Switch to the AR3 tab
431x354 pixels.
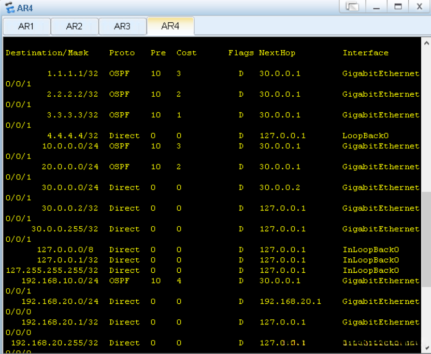click(122, 26)
